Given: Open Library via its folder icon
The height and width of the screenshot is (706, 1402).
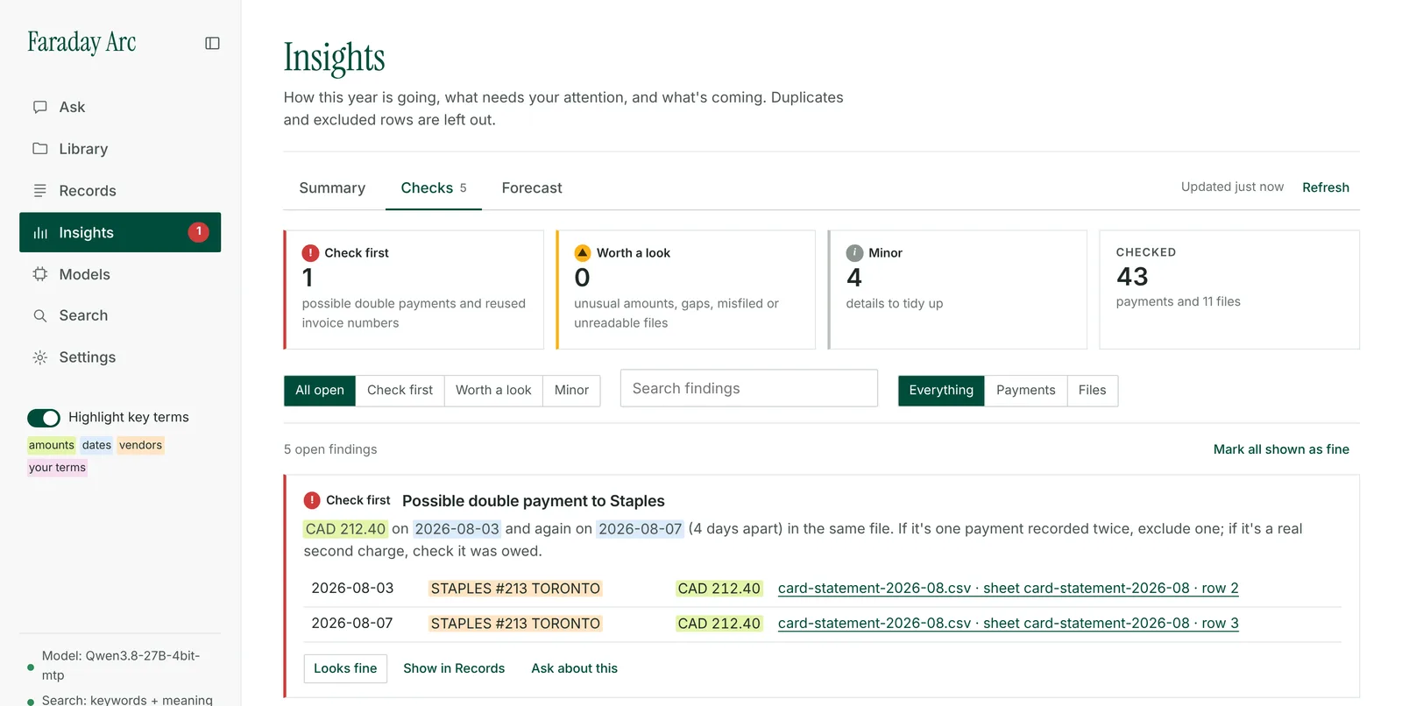Looking at the screenshot, I should pyautogui.click(x=40, y=149).
